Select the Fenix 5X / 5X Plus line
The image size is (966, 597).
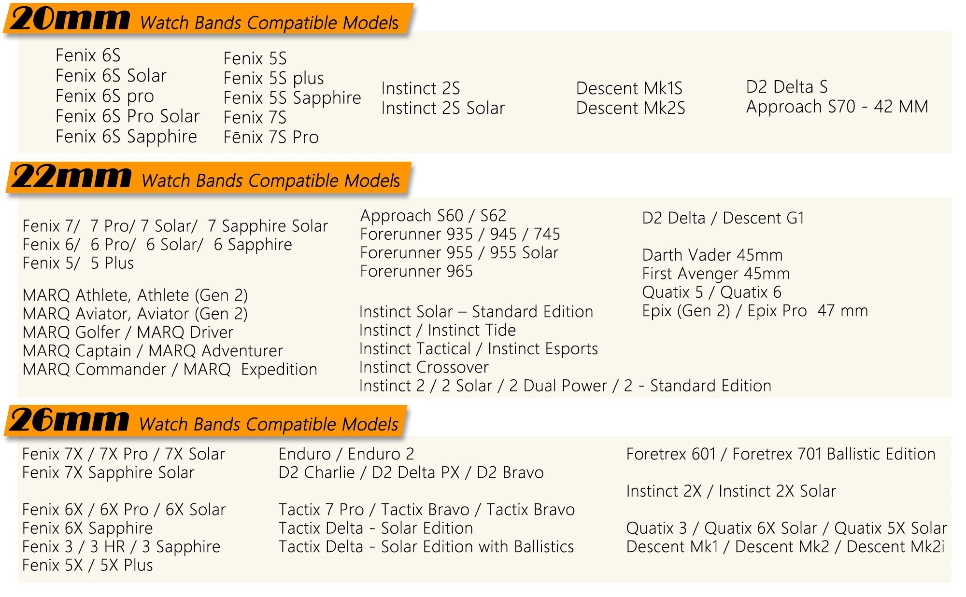[87, 565]
